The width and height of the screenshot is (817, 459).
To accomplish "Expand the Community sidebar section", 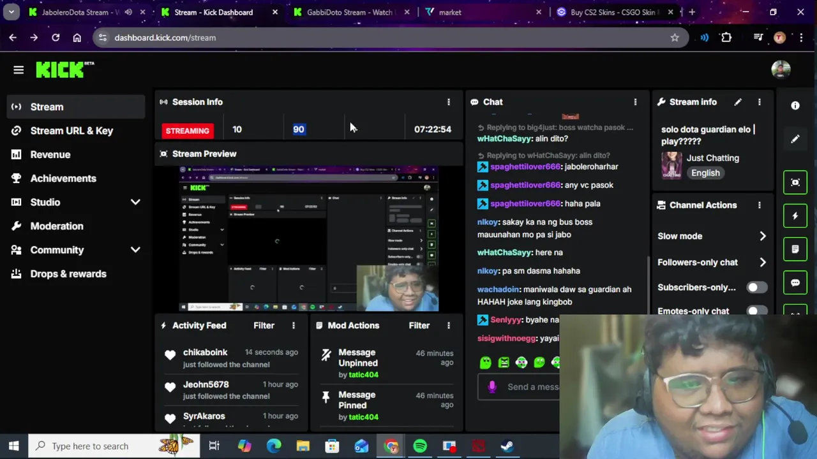I will pos(135,250).
